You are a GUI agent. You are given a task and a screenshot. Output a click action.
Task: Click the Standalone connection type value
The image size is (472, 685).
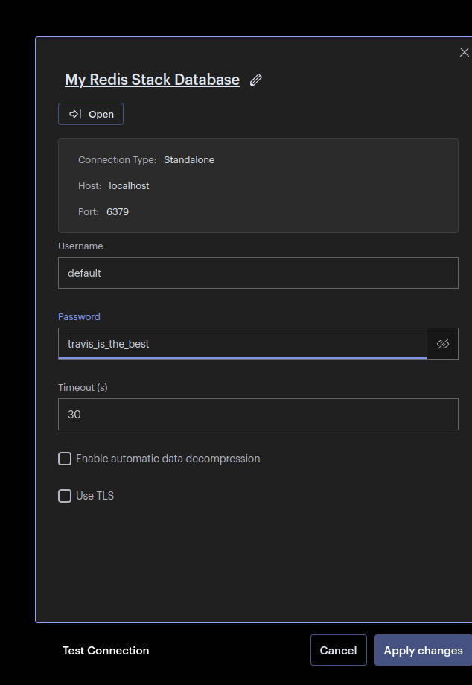point(189,160)
